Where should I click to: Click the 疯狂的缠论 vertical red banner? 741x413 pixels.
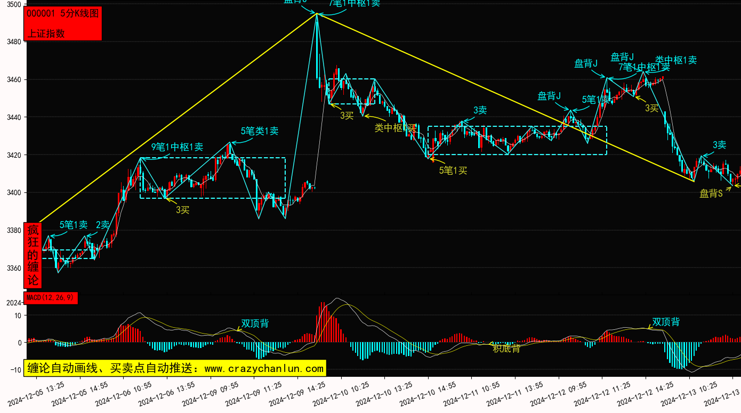pos(33,255)
